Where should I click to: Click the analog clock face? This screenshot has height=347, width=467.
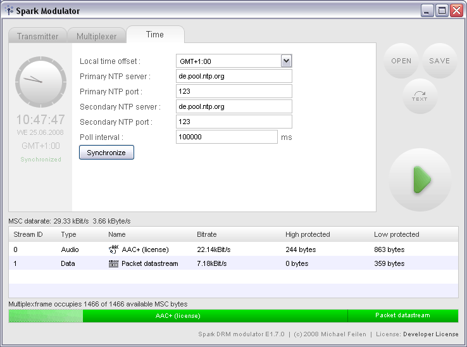click(x=40, y=82)
